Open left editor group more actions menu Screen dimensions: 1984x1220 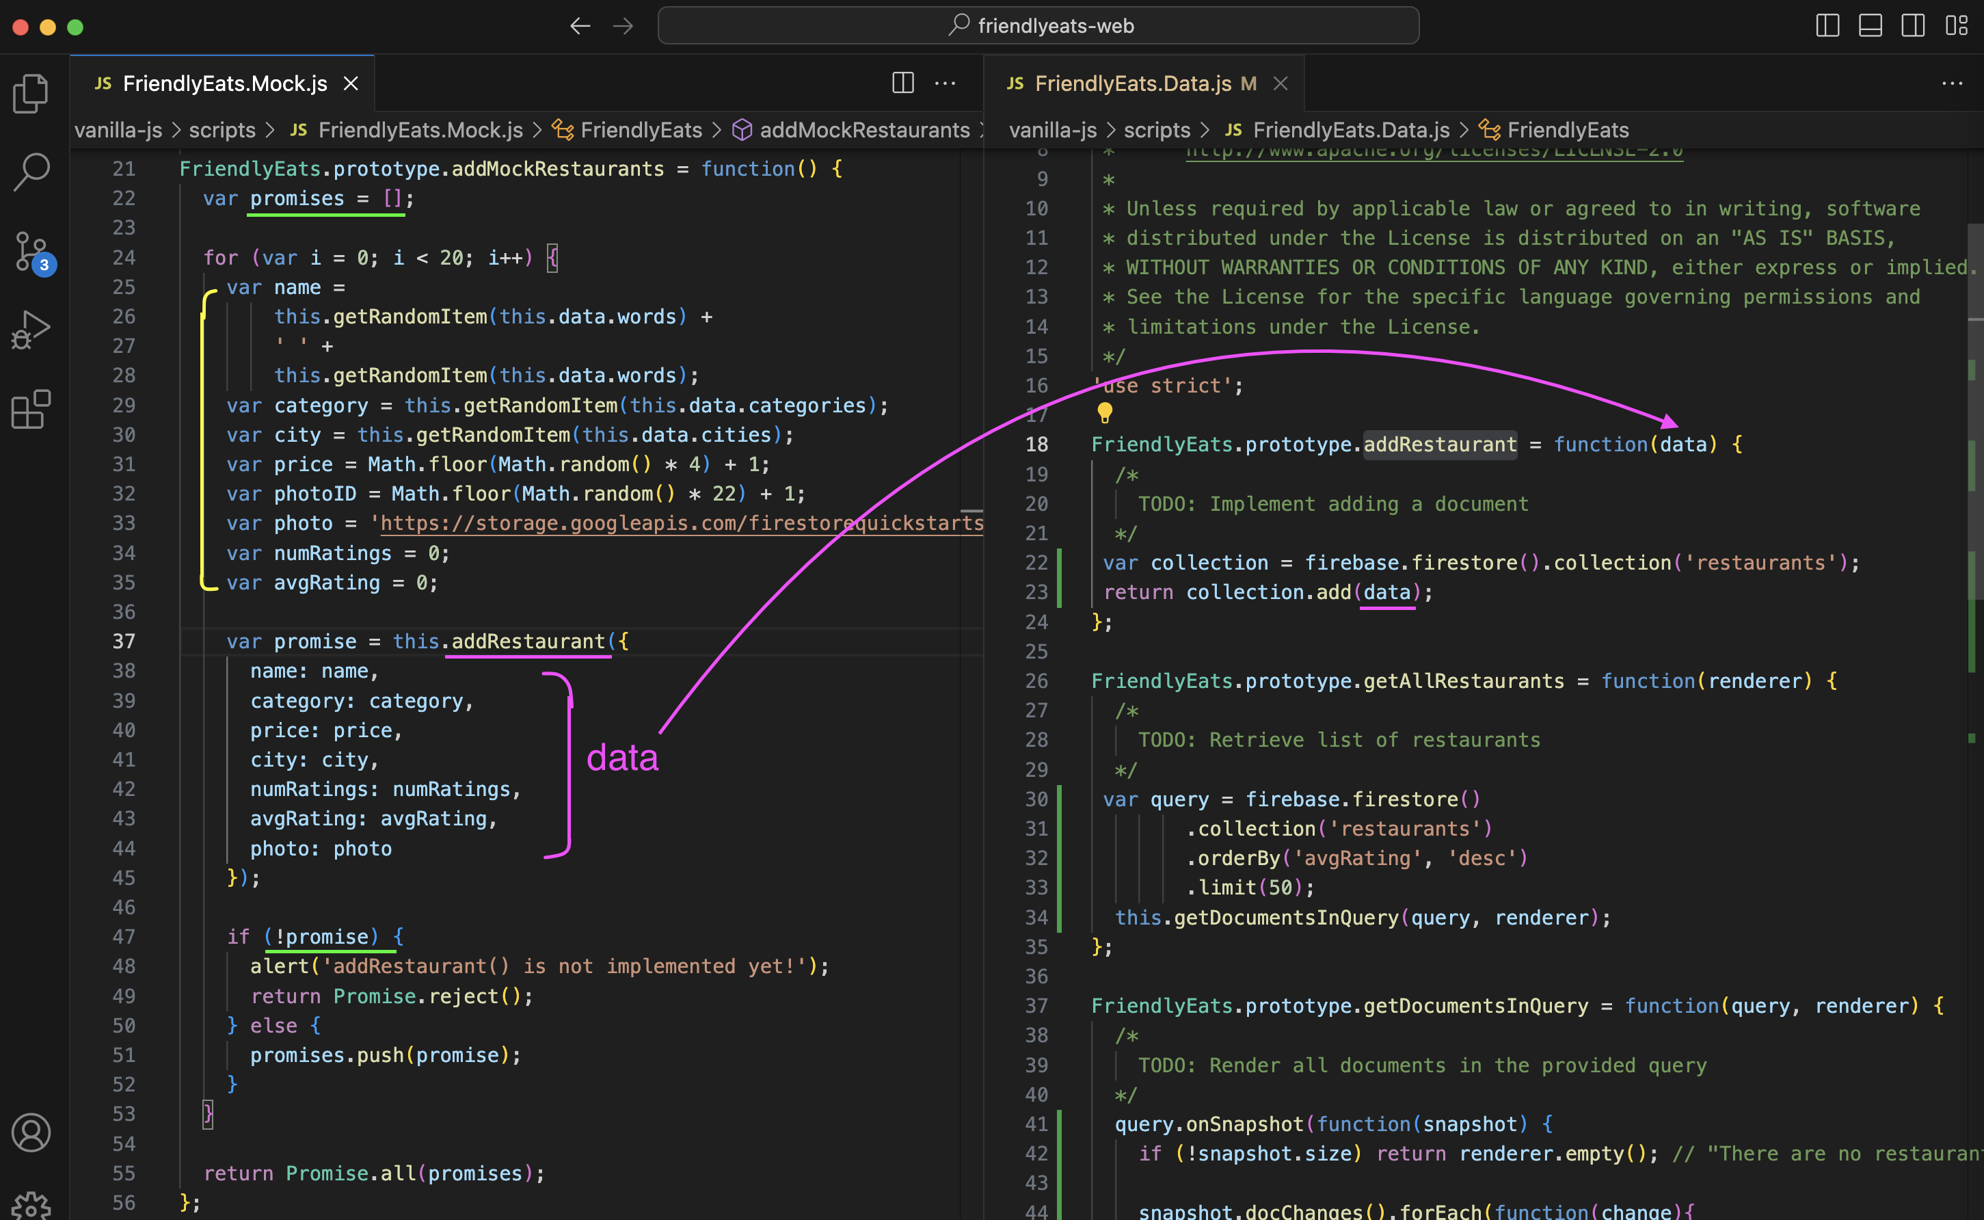pyautogui.click(x=944, y=83)
